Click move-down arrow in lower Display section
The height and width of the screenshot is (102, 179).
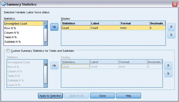click(168, 73)
